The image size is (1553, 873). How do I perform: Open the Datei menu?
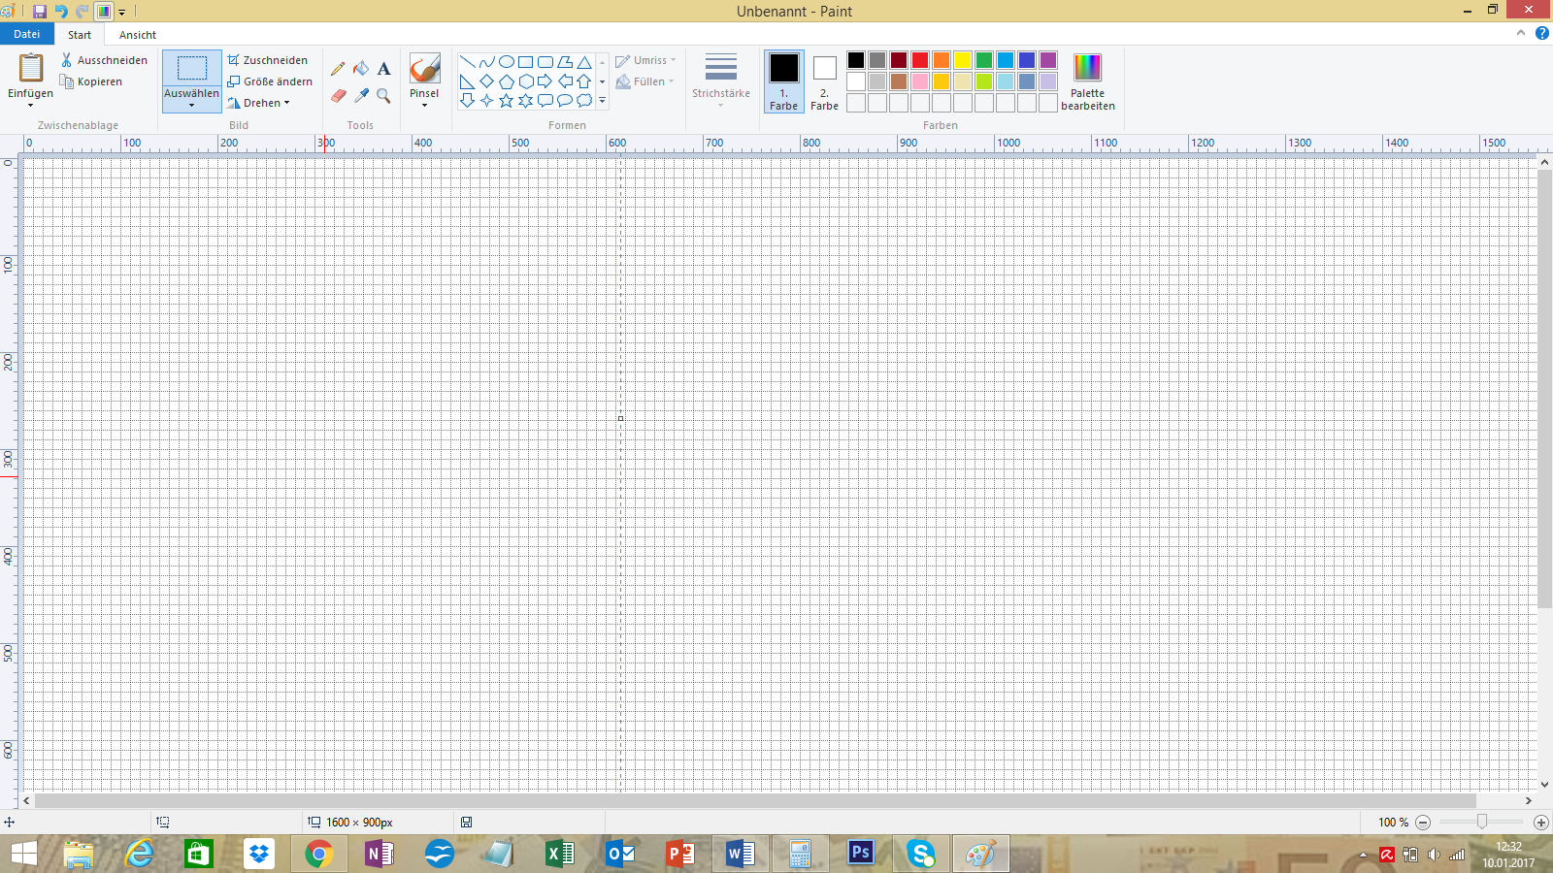[27, 34]
